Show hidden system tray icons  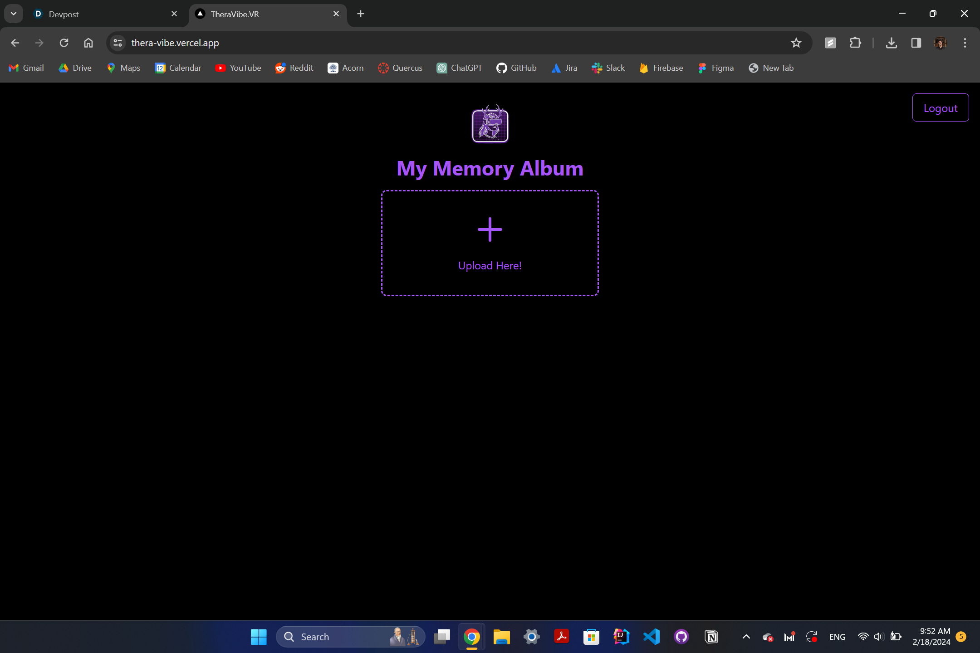coord(746,637)
